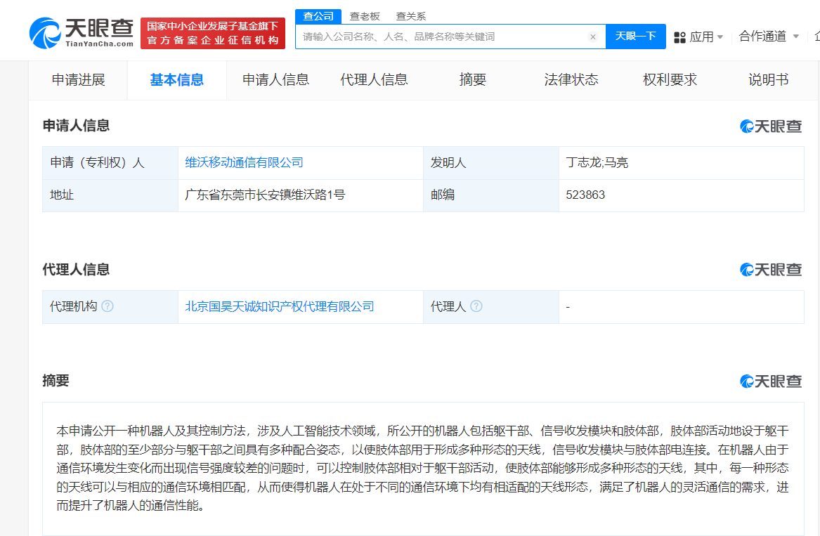Clear search field with the X icon
The image size is (820, 536).
(593, 37)
